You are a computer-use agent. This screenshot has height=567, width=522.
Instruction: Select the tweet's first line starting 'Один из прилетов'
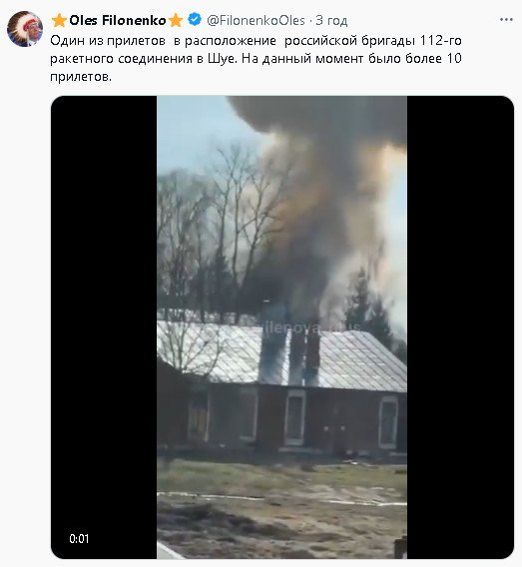click(x=256, y=41)
